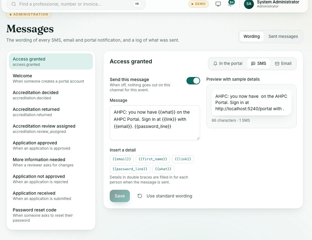Click the message textarea resize handle
Viewport: 312px width, 240px height.
click(x=198, y=138)
